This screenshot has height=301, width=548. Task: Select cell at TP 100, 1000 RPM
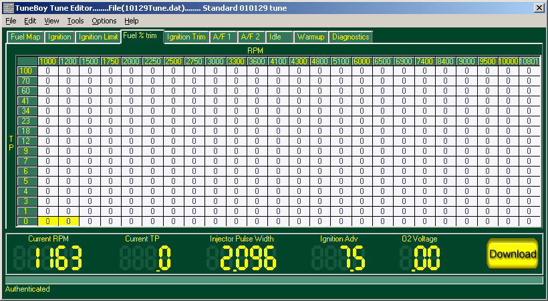pos(48,71)
